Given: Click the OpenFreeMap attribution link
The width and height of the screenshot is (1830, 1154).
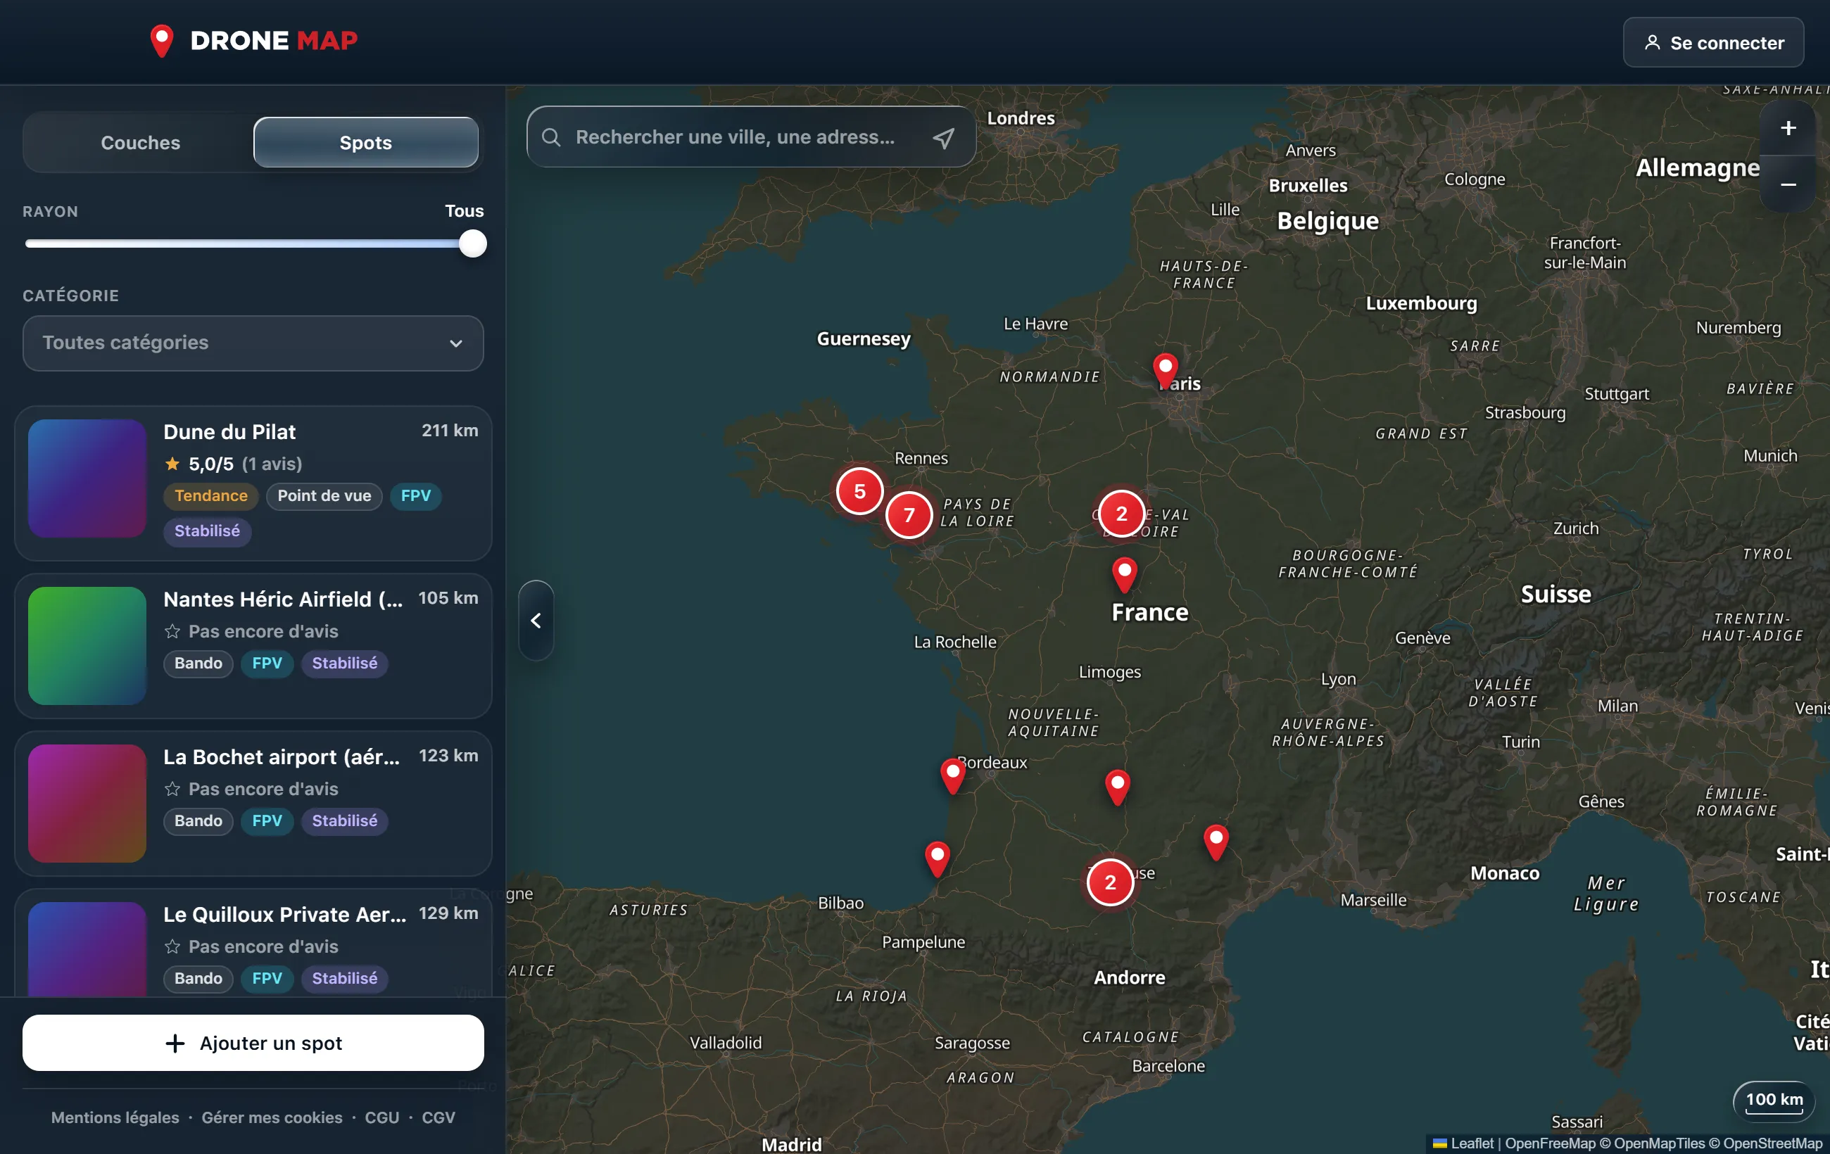Looking at the screenshot, I should click(1550, 1143).
